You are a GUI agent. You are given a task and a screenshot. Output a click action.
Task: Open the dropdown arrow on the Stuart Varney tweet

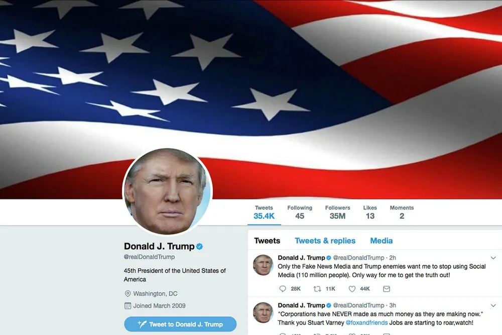(493, 305)
